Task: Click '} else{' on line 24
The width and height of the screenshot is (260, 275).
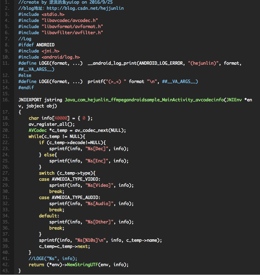Action: point(48,155)
